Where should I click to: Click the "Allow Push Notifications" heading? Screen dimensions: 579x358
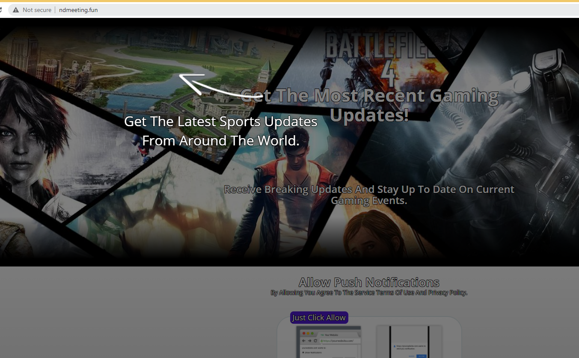tap(368, 282)
